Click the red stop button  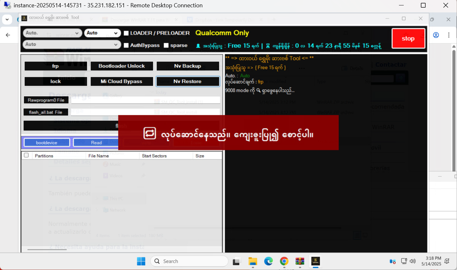(408, 38)
